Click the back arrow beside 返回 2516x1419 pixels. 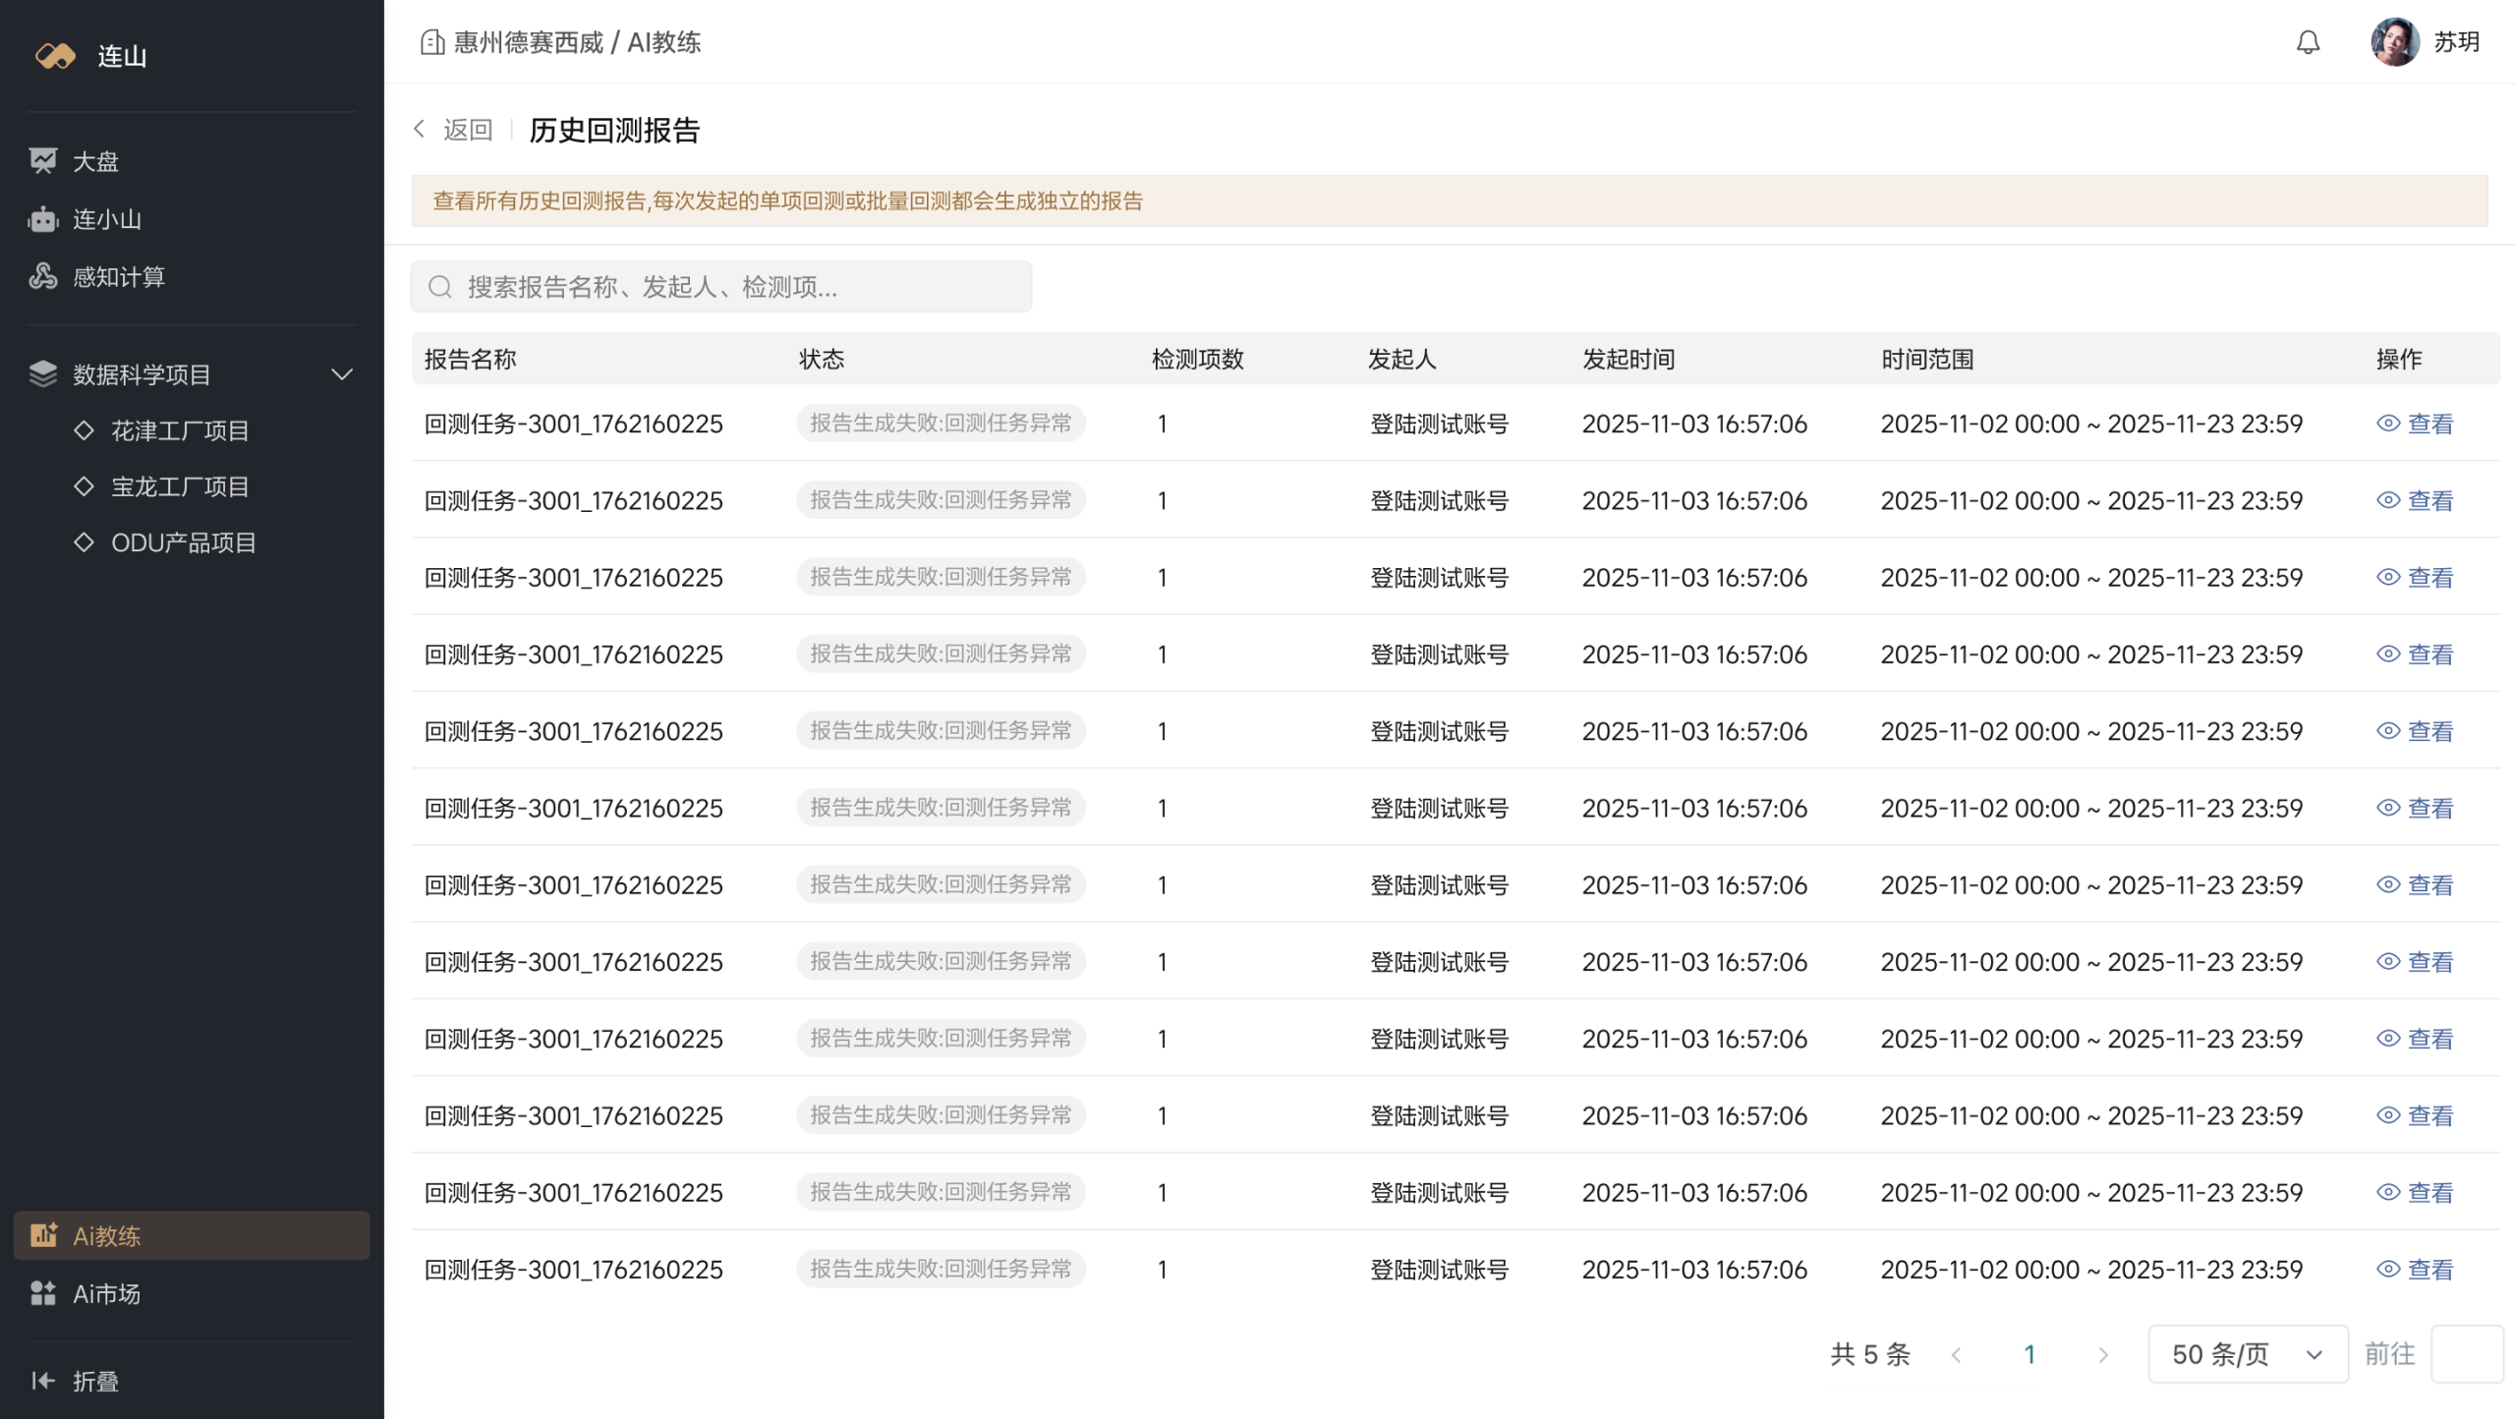click(420, 129)
